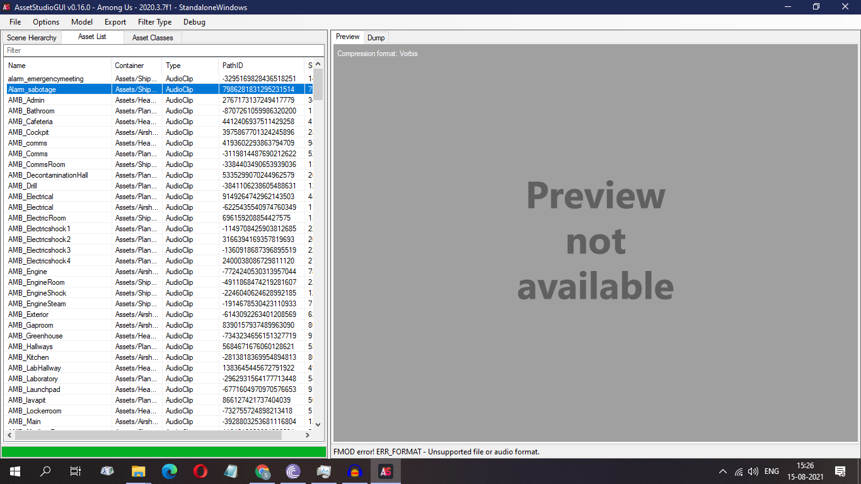Expand hidden icons in the system tray
The image size is (861, 484).
723,471
